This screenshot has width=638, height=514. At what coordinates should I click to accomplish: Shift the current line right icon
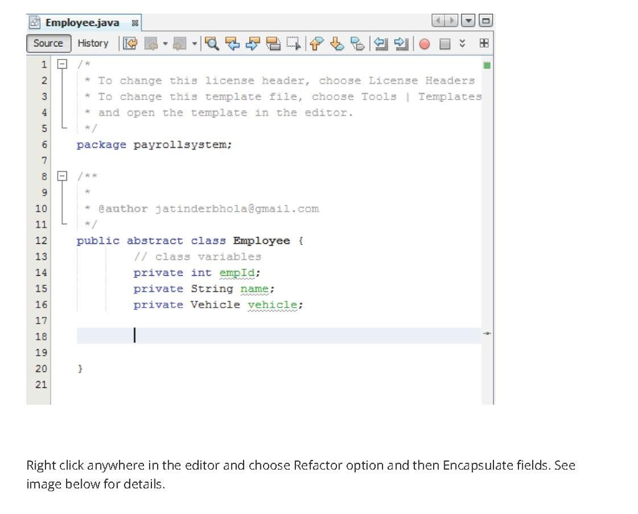point(401,44)
